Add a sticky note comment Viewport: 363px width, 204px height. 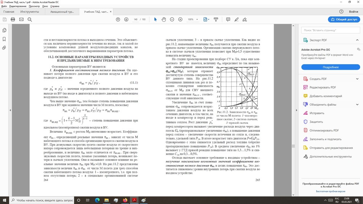tap(228, 20)
